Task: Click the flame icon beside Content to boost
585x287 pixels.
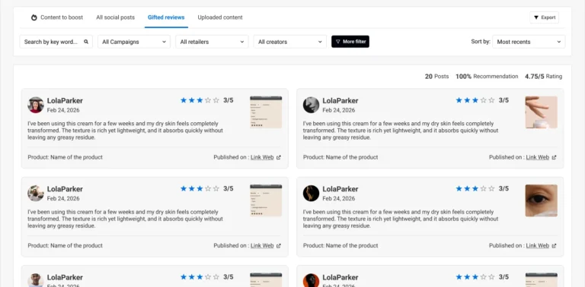Action: [34, 17]
